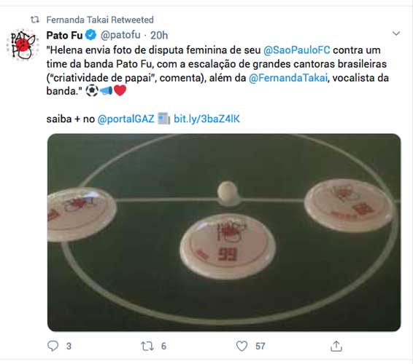413x364 pixels.
Task: Click the @patofu handle
Action: tap(120, 35)
